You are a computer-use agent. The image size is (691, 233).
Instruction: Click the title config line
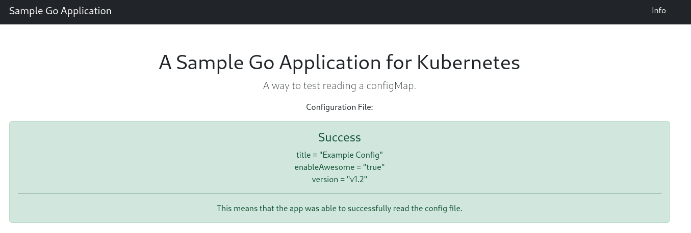pyautogui.click(x=339, y=155)
